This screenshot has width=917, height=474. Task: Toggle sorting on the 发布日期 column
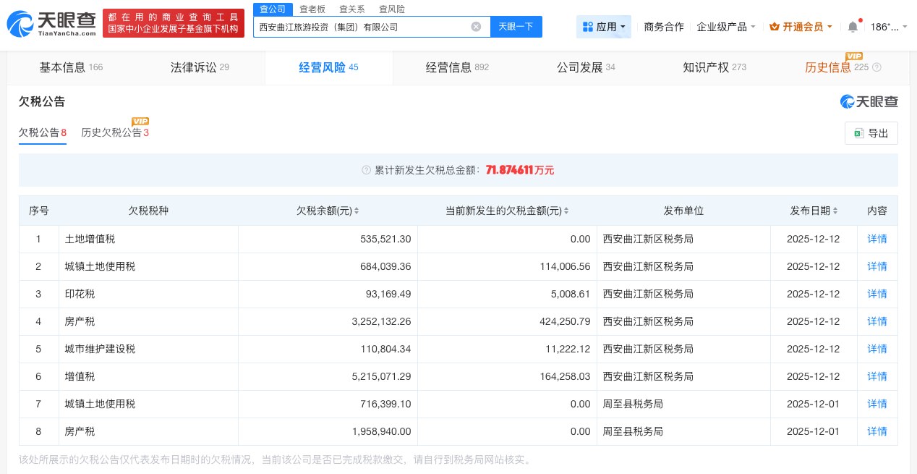coord(835,211)
